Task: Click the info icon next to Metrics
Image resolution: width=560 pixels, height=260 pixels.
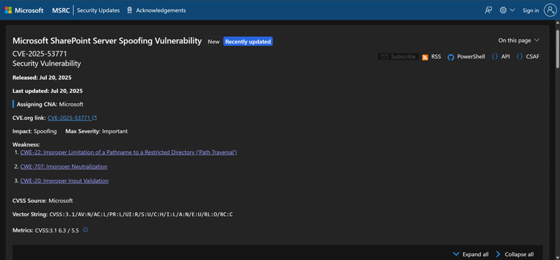Action: (x=86, y=229)
